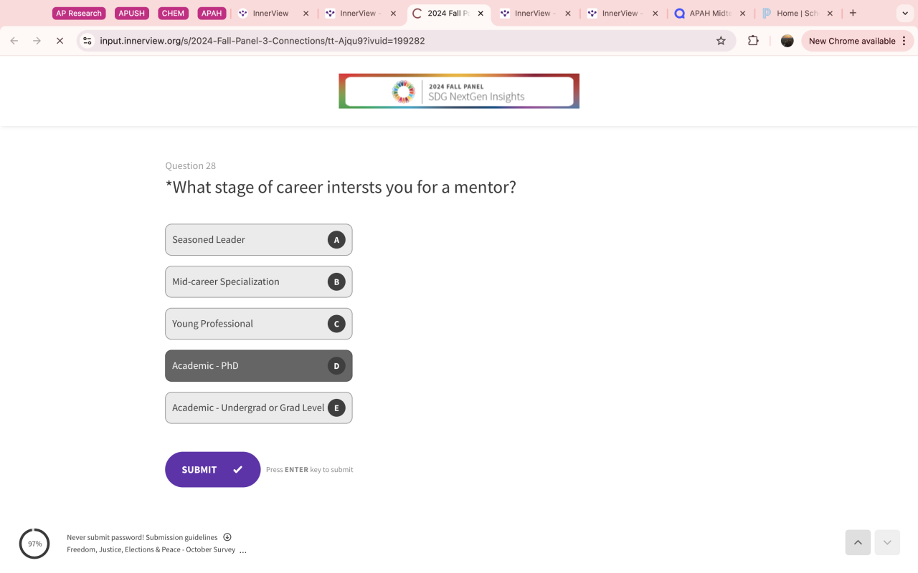View site information icon in address bar
The image size is (918, 573).
[87, 41]
